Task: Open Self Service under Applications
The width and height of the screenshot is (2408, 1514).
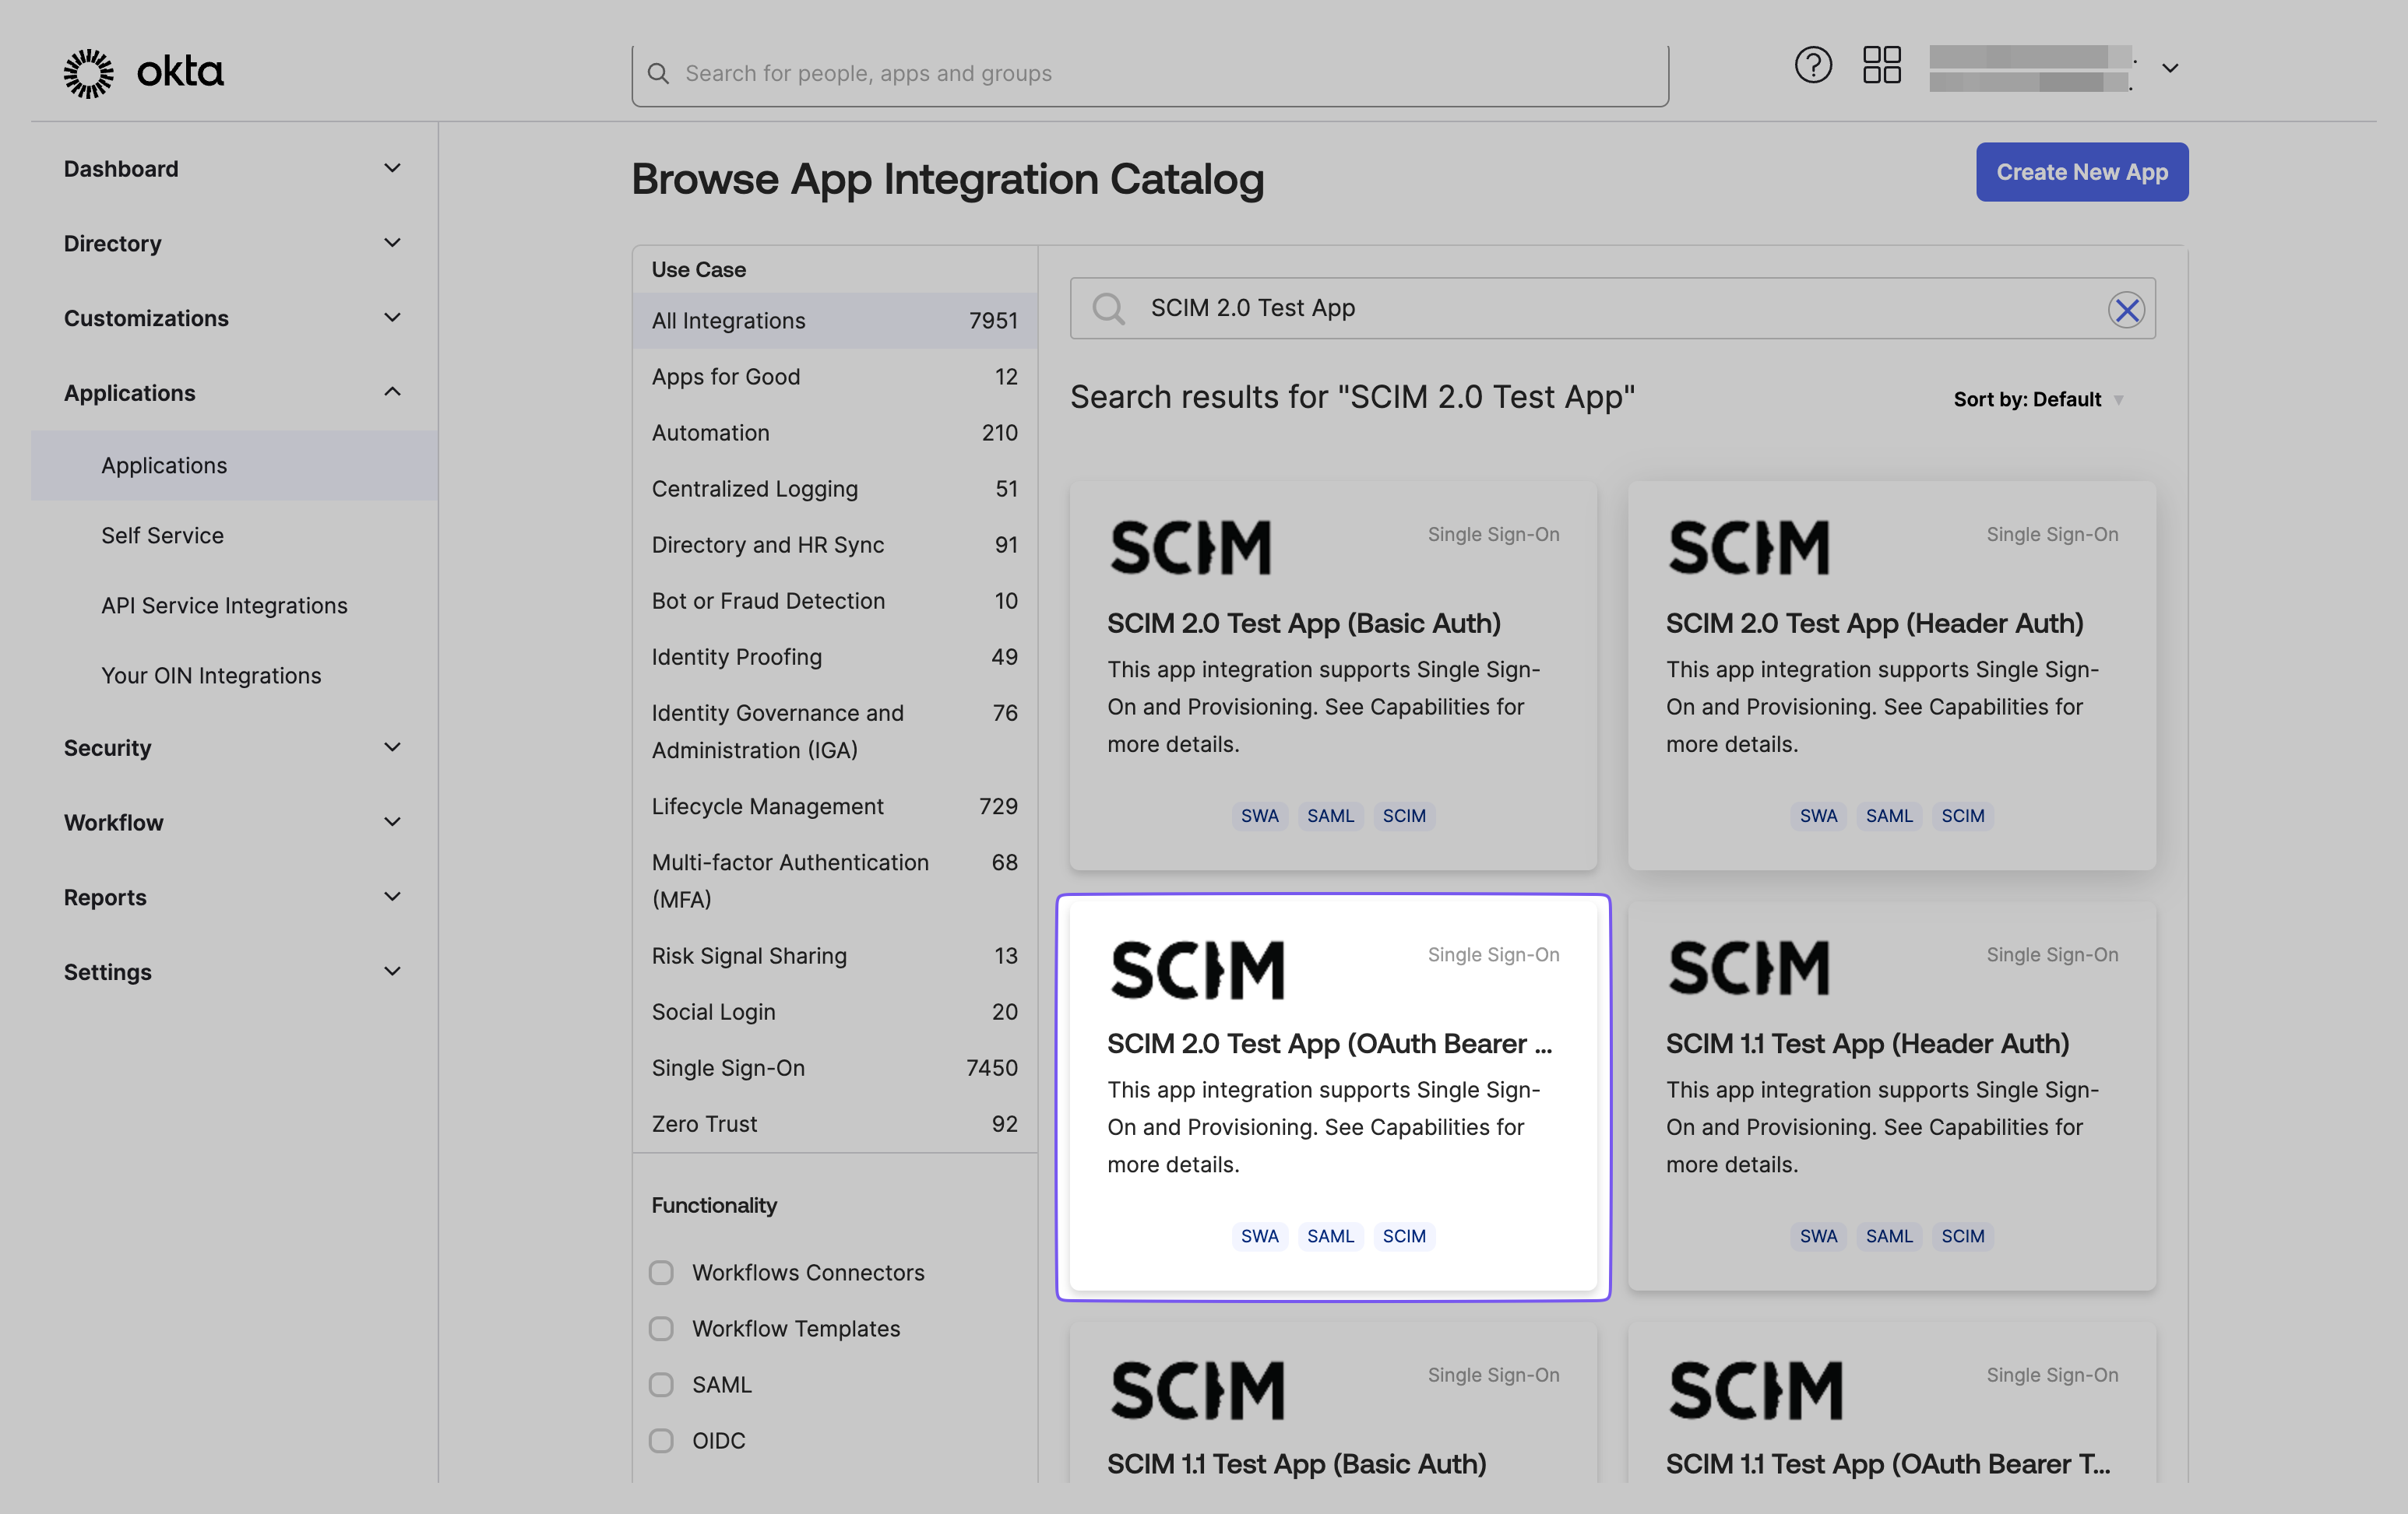Action: coord(160,536)
